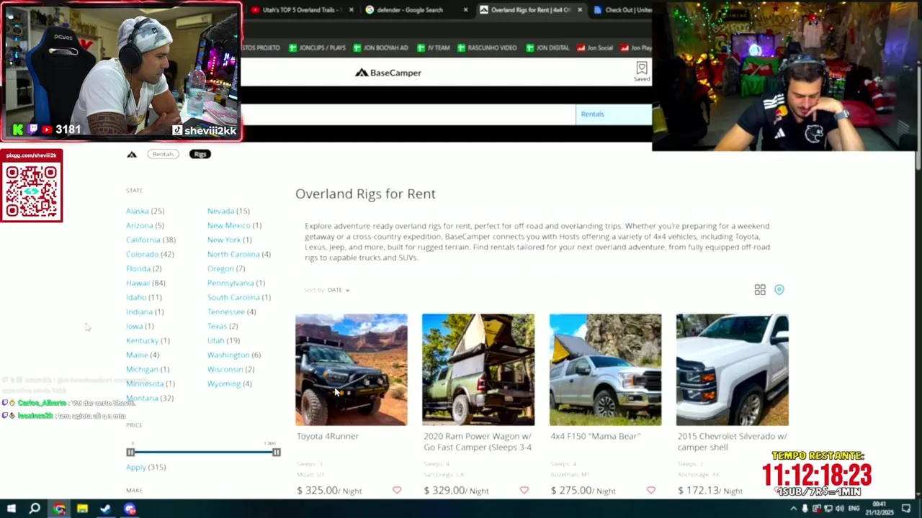Open the JV TEAM bookmark
This screenshot has height=518, width=922.
pos(433,47)
